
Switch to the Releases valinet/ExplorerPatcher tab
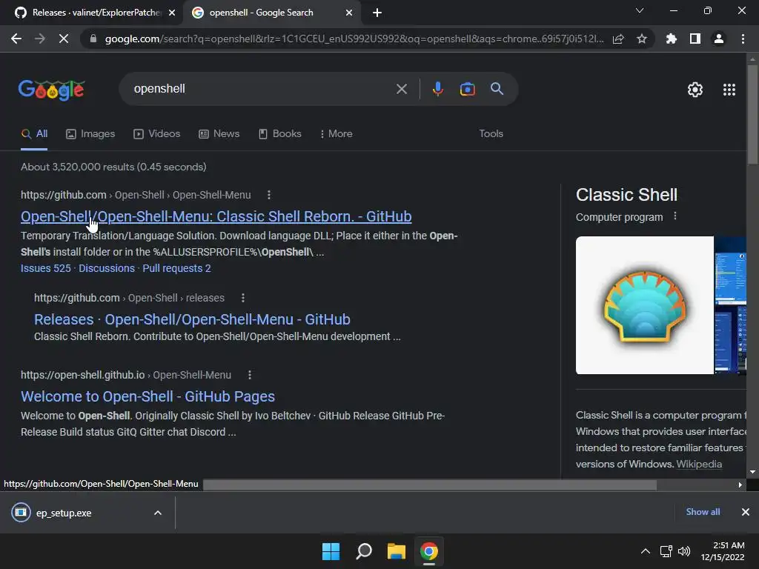92,13
